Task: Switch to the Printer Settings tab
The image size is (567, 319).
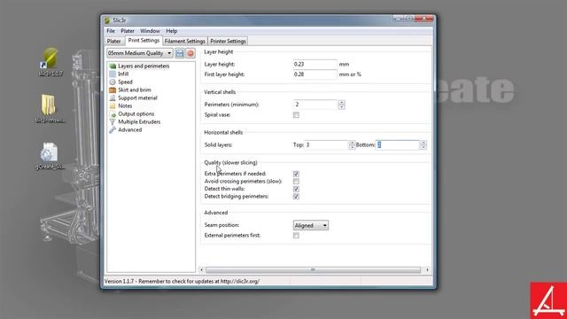Action: coord(228,42)
